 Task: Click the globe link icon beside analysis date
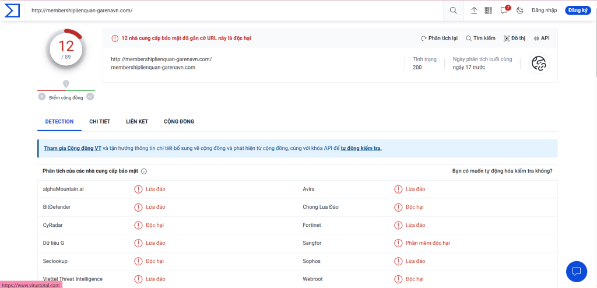click(x=539, y=64)
